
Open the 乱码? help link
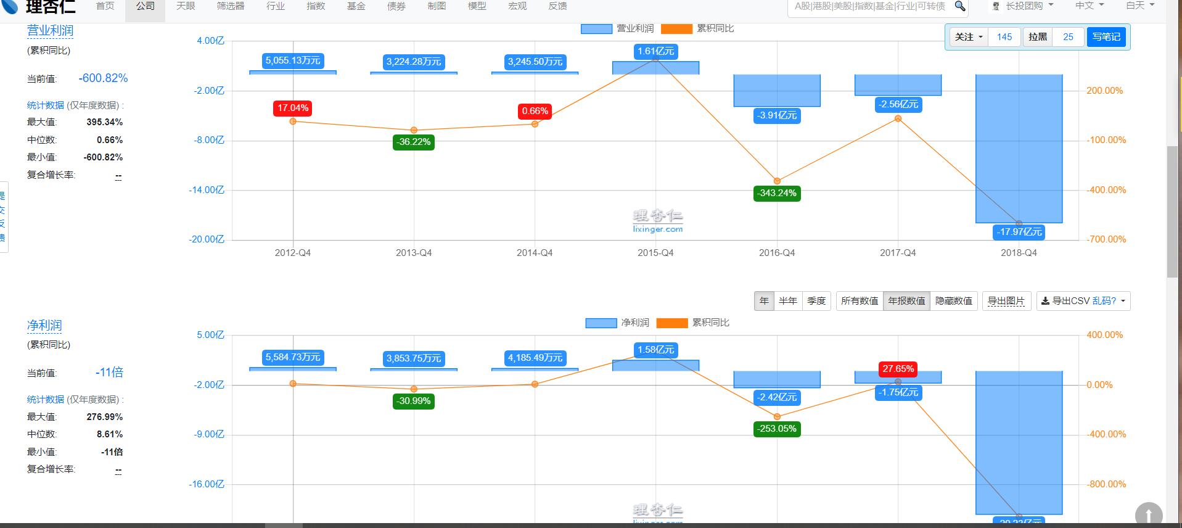click(1104, 301)
